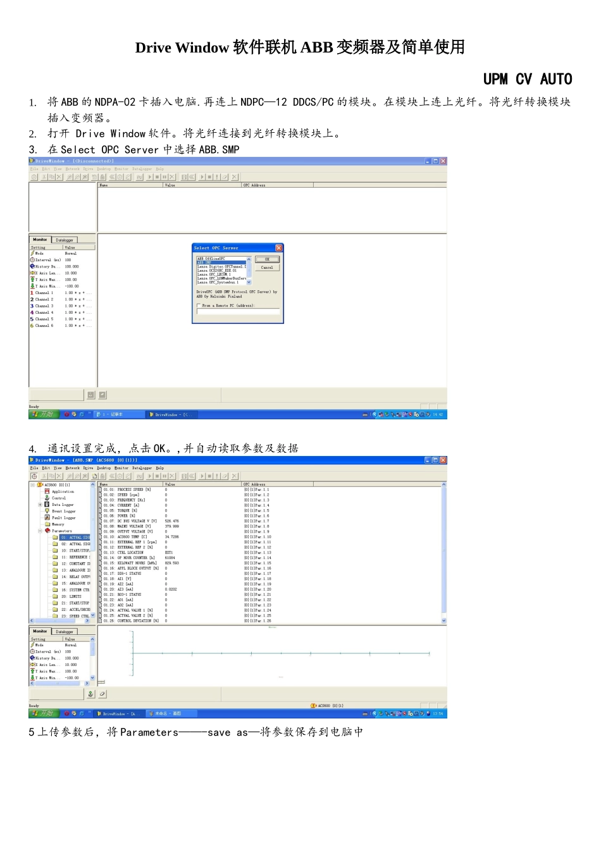Screen dimensions: 601x850
Task: Click Channel 1 row in upper monitor settings
Action: tap(61, 293)
